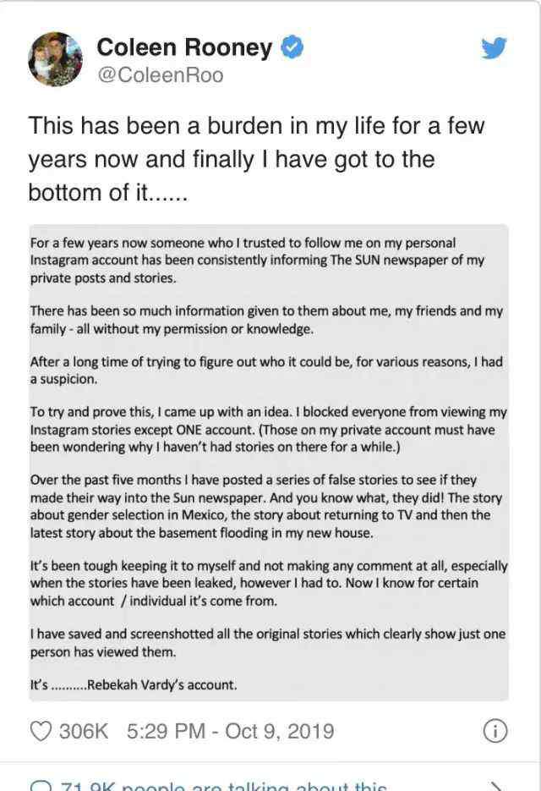The height and width of the screenshot is (791, 541).
Task: Open 71.9K people are talking about this
Action: 224,786
